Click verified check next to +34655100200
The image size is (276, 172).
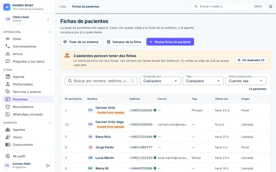click(155, 110)
